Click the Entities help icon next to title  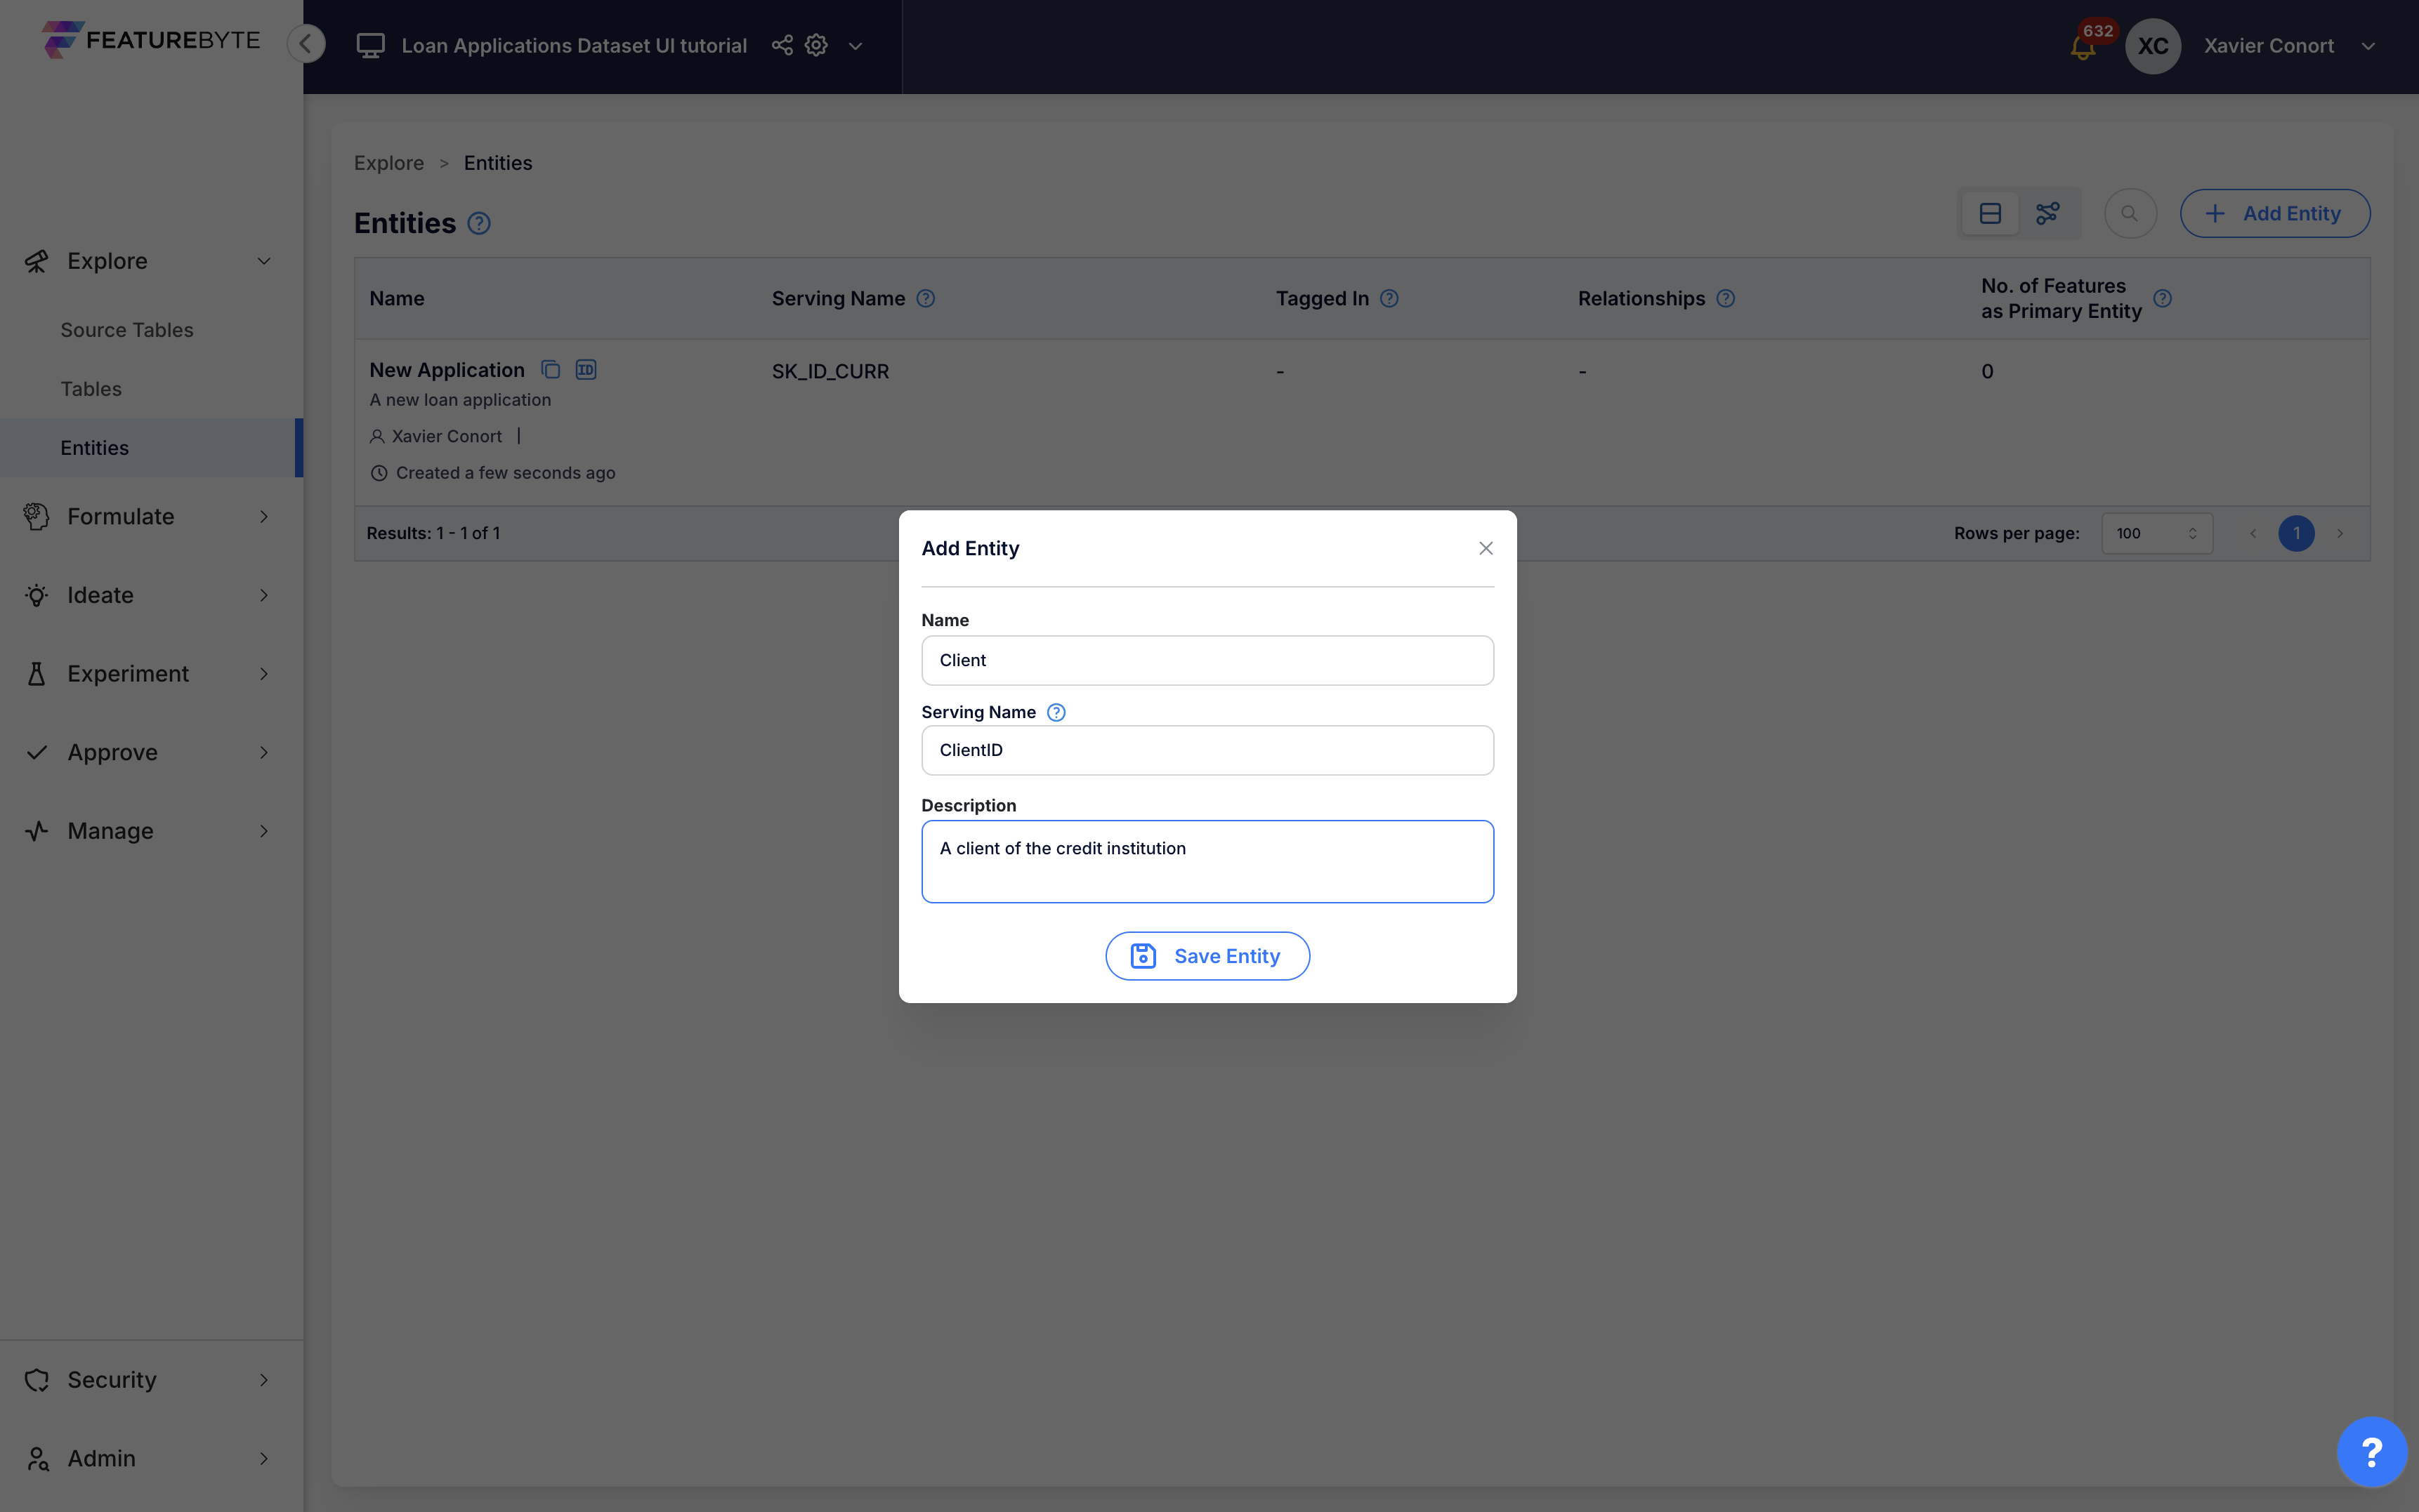479,223
